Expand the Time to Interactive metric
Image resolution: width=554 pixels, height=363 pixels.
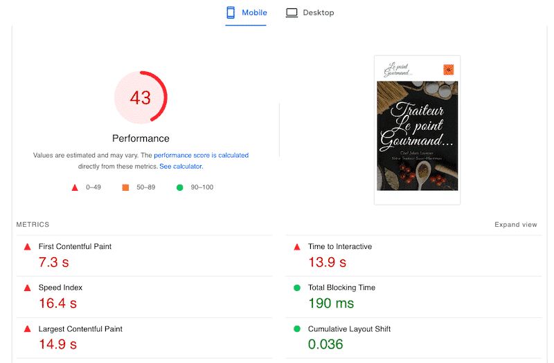pyautogui.click(x=339, y=247)
